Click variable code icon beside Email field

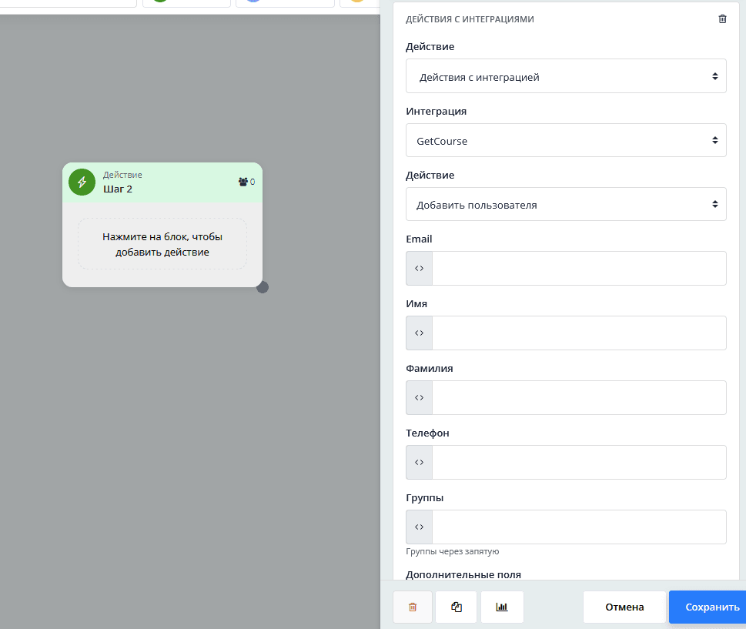click(420, 269)
